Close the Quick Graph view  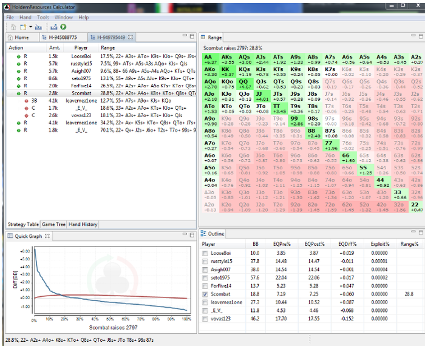pyautogui.click(x=47, y=236)
